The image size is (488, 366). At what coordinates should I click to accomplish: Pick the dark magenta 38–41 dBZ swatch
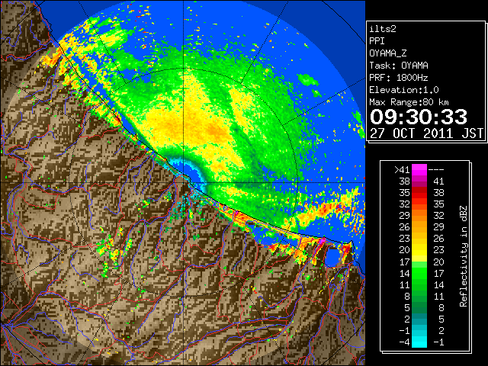(x=419, y=181)
